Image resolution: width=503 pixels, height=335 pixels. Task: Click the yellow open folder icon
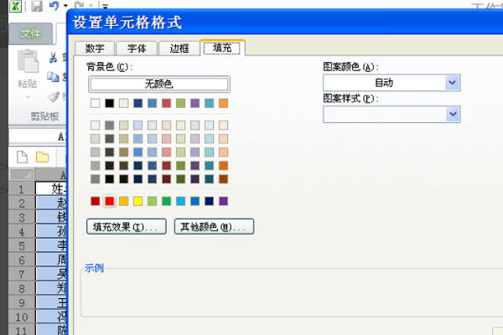42,157
